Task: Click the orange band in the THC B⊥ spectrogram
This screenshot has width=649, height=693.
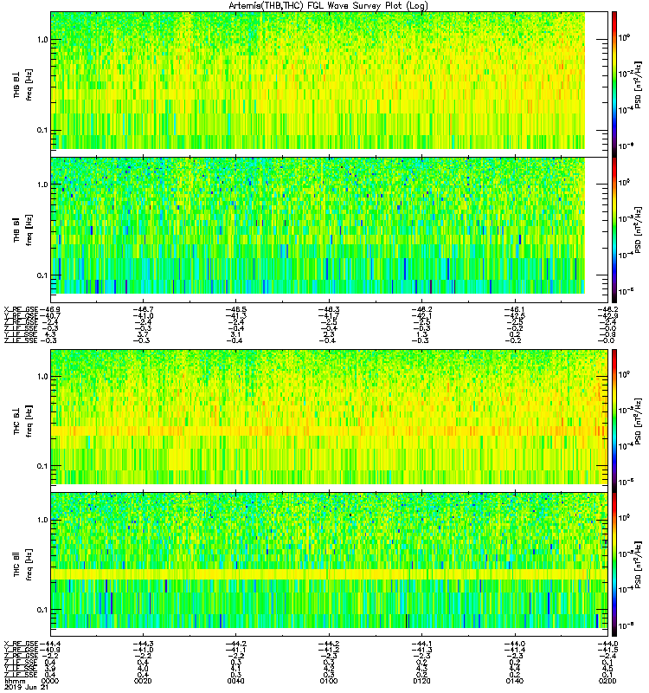Action: point(330,431)
